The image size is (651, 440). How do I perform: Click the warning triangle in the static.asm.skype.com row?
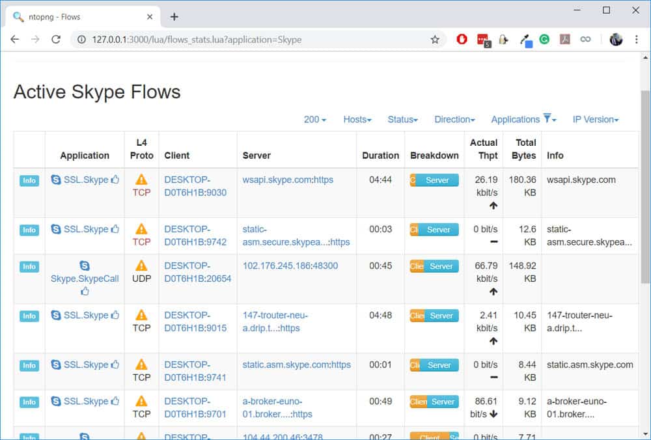click(x=141, y=364)
